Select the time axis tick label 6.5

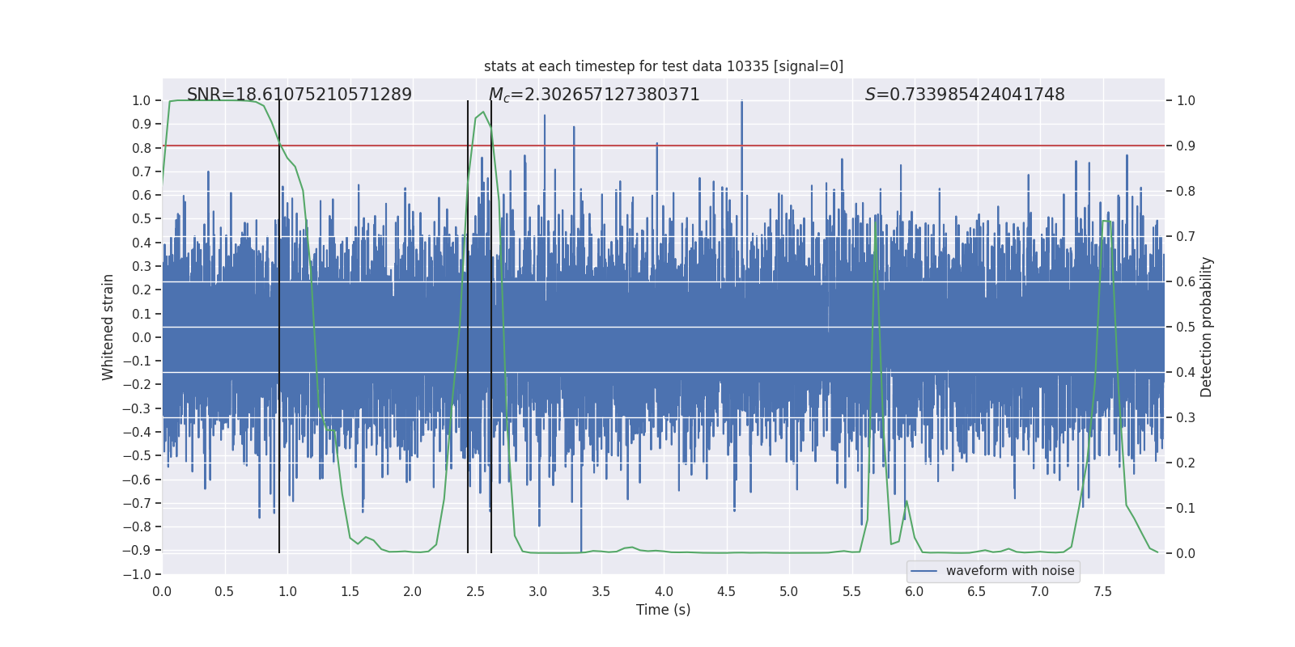977,591
